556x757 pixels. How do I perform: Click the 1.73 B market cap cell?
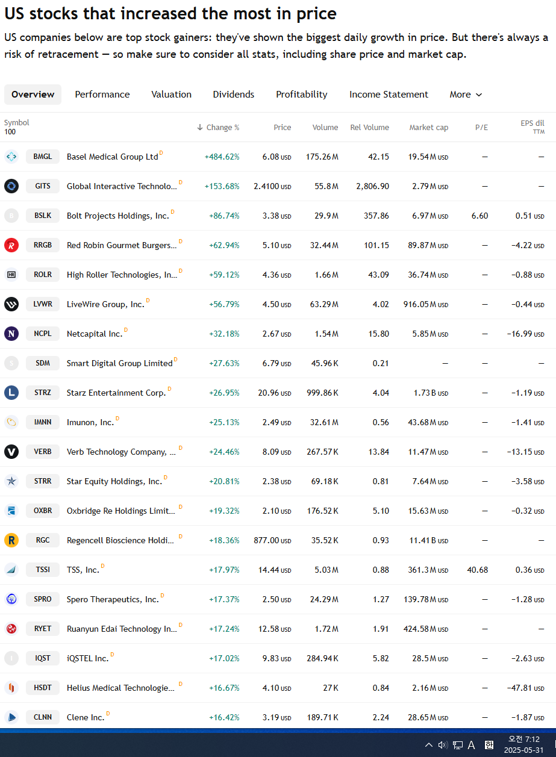431,393
